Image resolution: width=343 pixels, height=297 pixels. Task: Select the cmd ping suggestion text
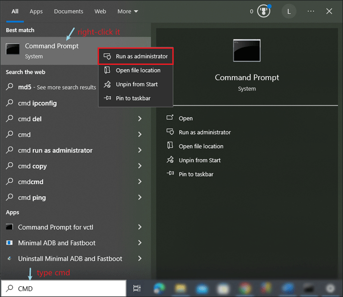pos(32,198)
